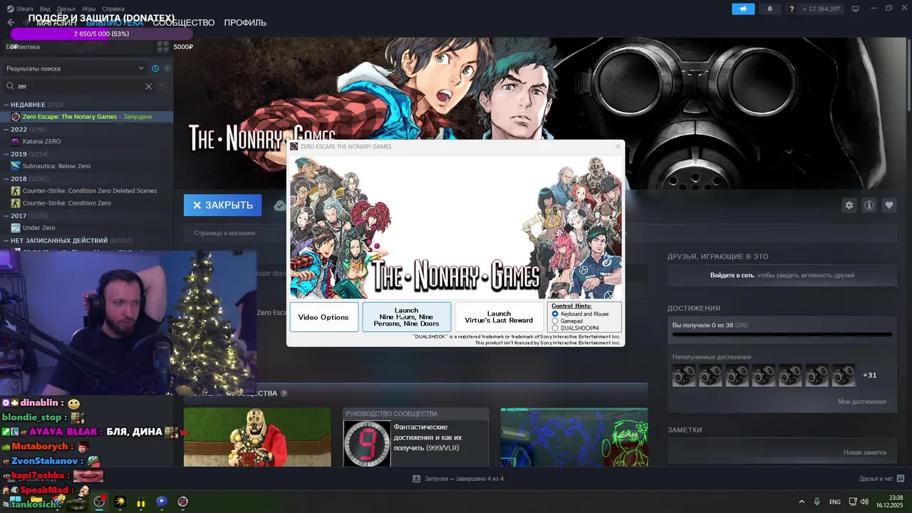
Task: Open the Справка menu
Action: point(113,9)
